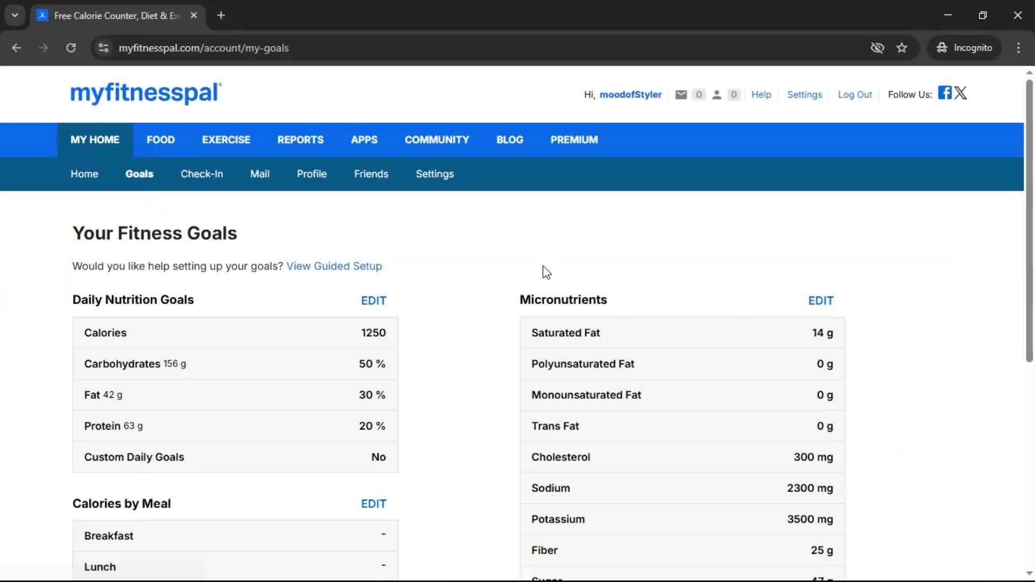Bookmark this page with the star

(x=902, y=48)
